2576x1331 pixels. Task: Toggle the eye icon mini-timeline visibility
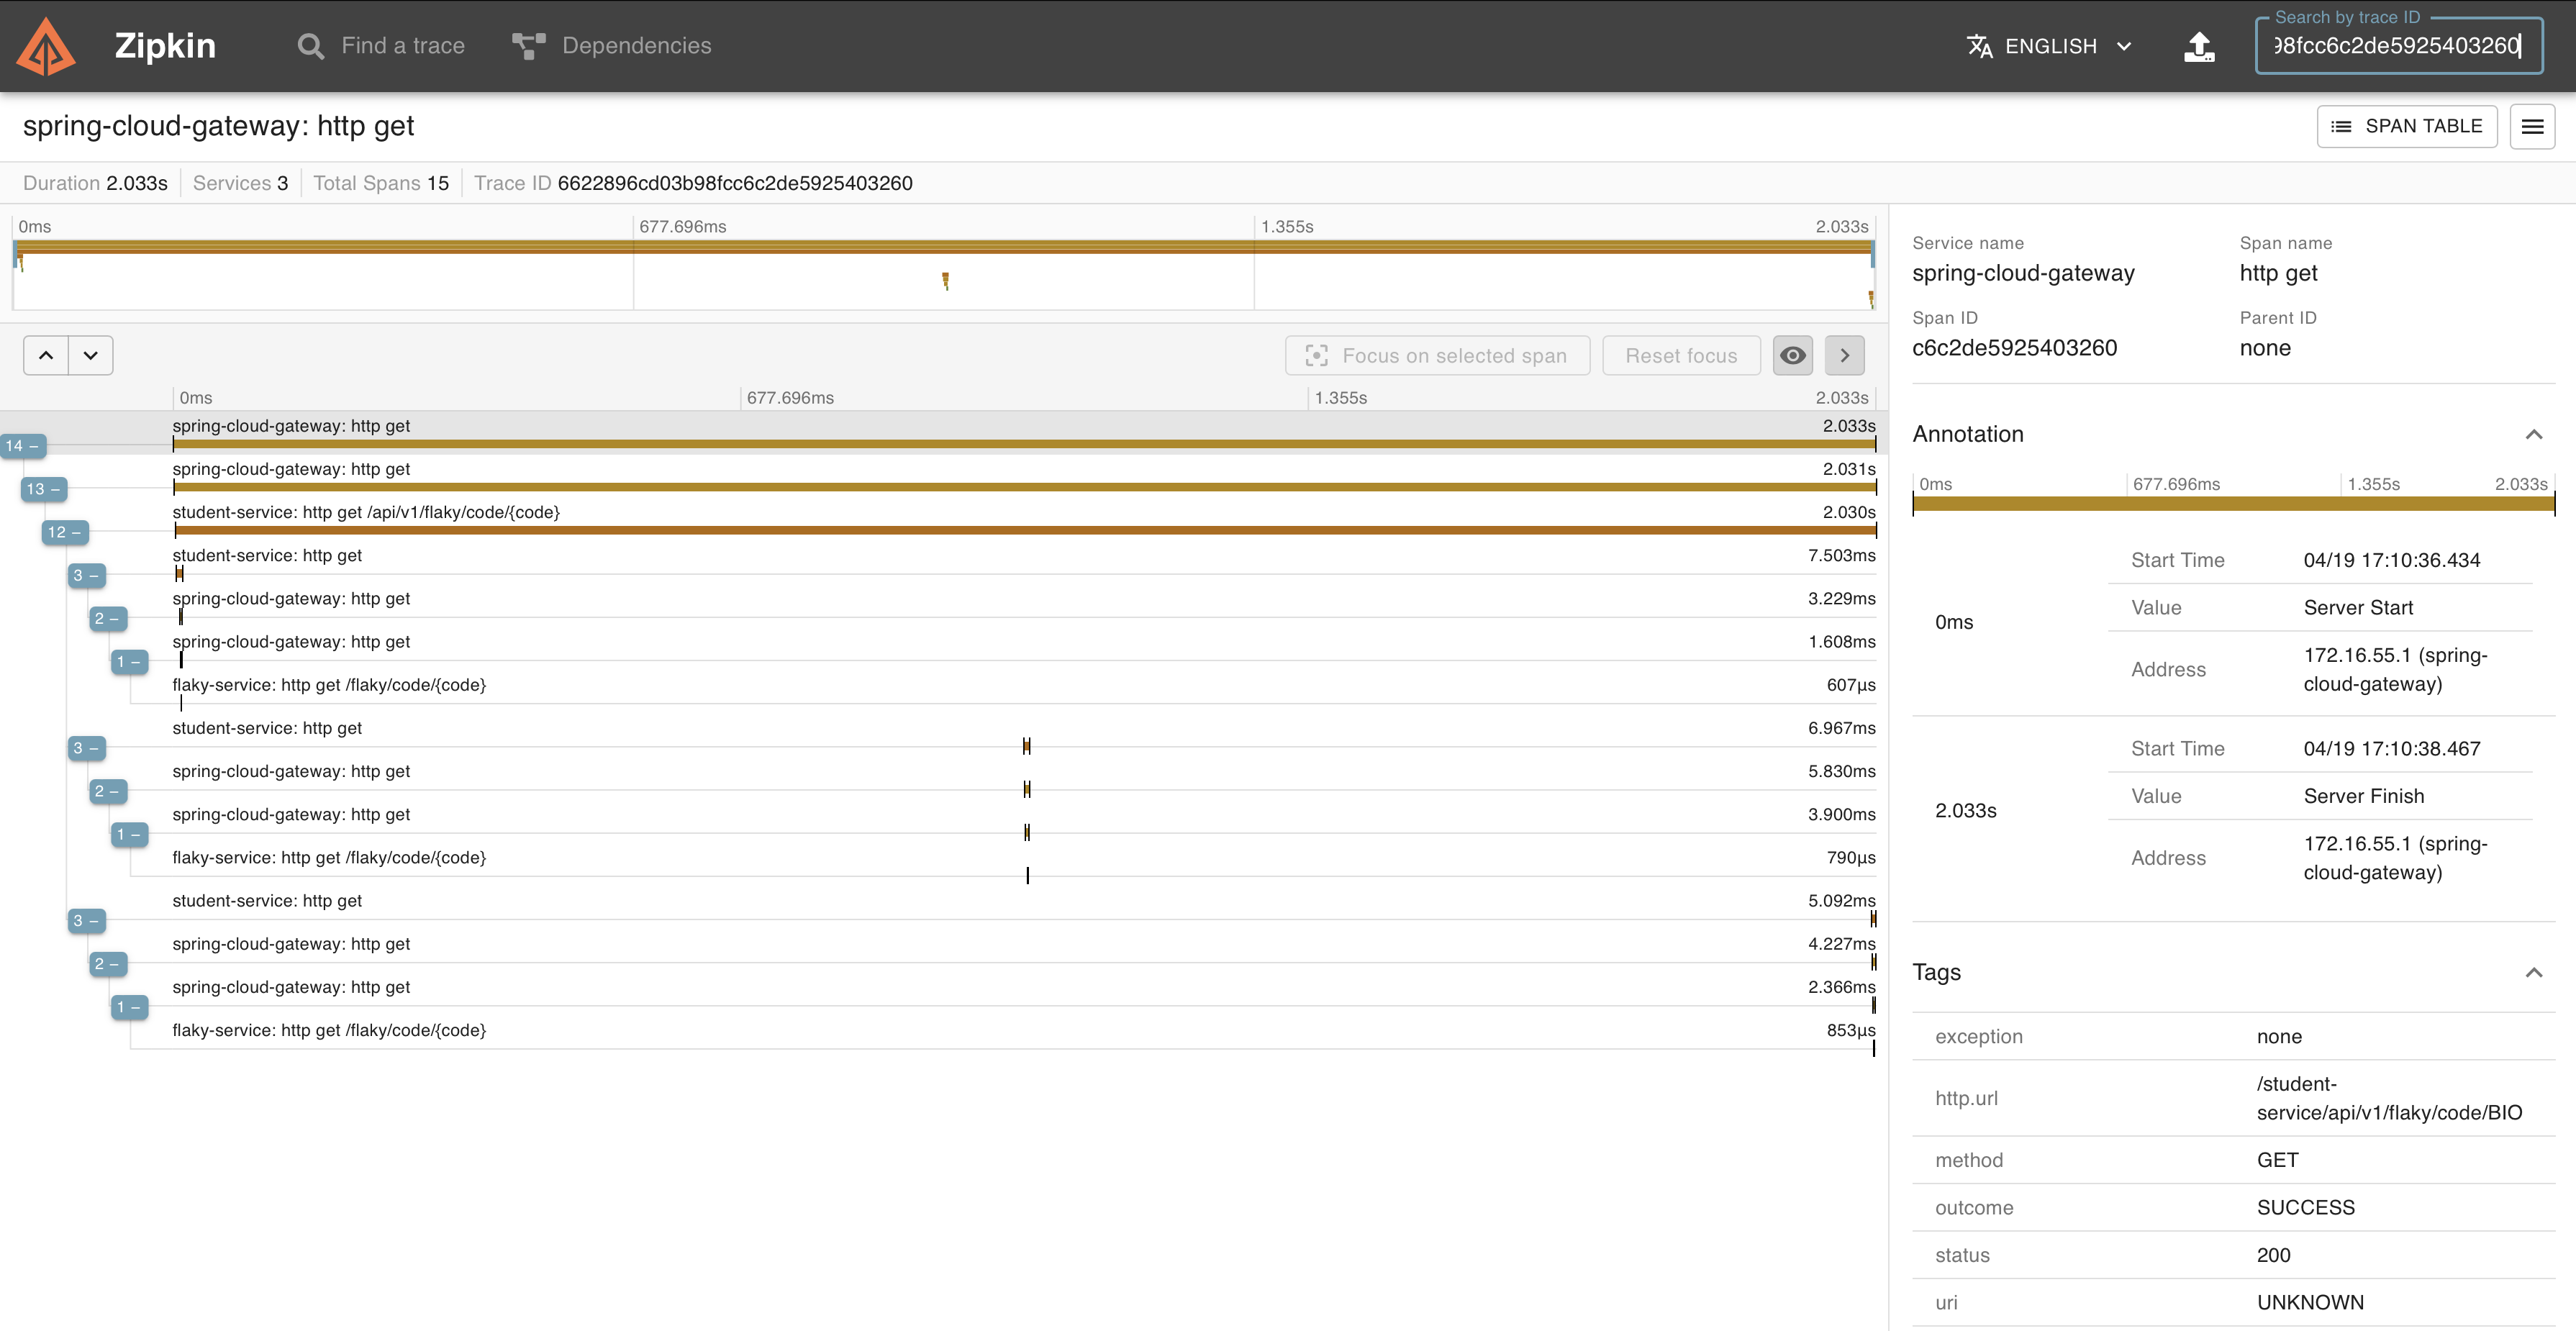pos(1792,355)
